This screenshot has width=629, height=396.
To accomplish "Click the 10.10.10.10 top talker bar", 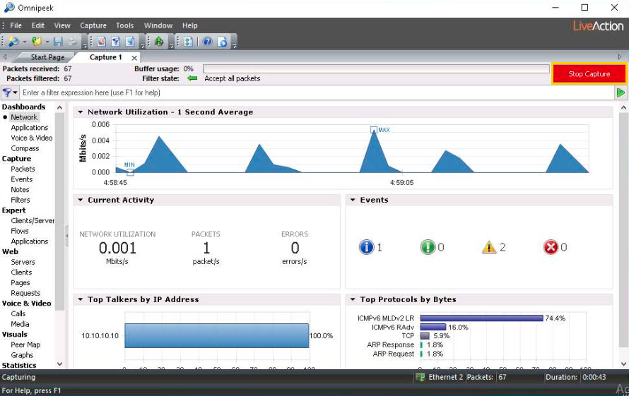I will (217, 335).
